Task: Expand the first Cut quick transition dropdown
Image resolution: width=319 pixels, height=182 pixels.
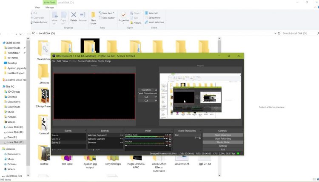Action: coord(156,97)
